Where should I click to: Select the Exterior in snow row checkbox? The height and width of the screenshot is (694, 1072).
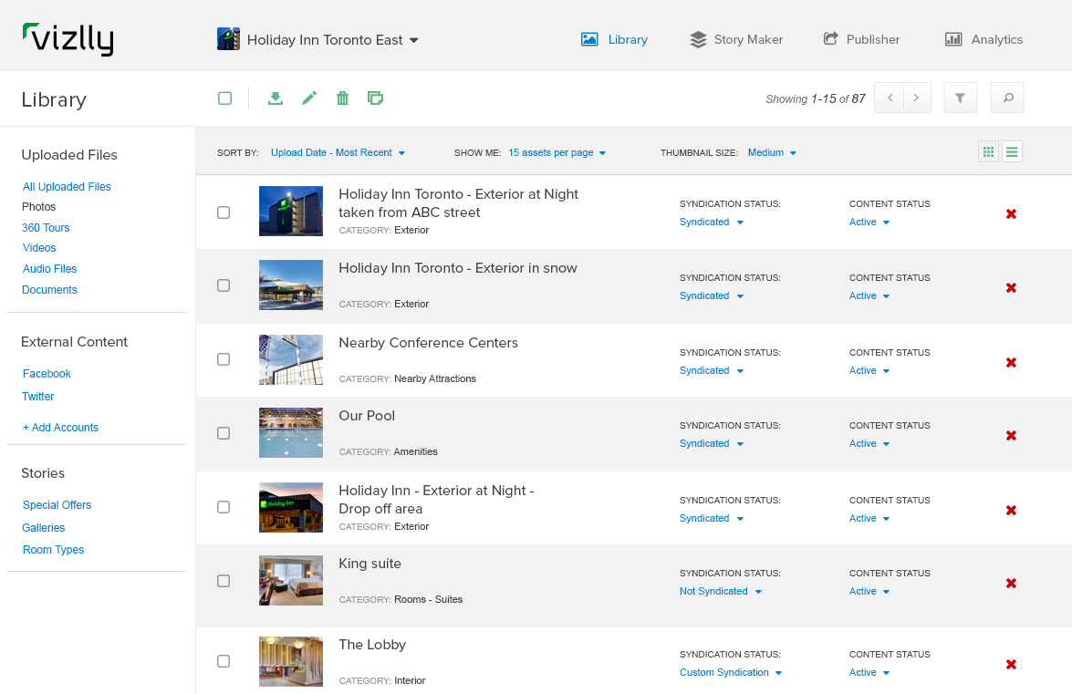(224, 285)
